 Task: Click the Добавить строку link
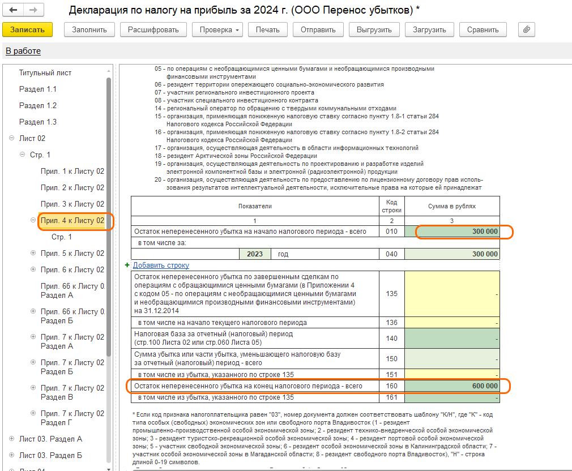161,265
